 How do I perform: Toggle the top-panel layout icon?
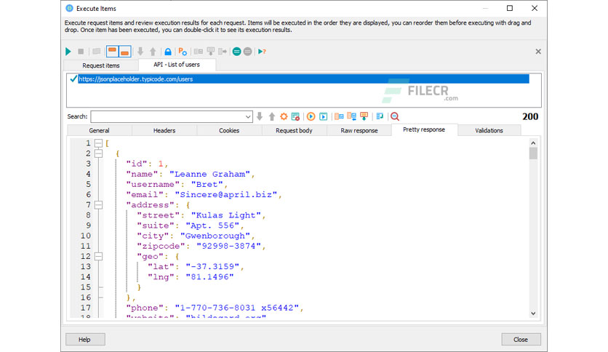(x=113, y=51)
